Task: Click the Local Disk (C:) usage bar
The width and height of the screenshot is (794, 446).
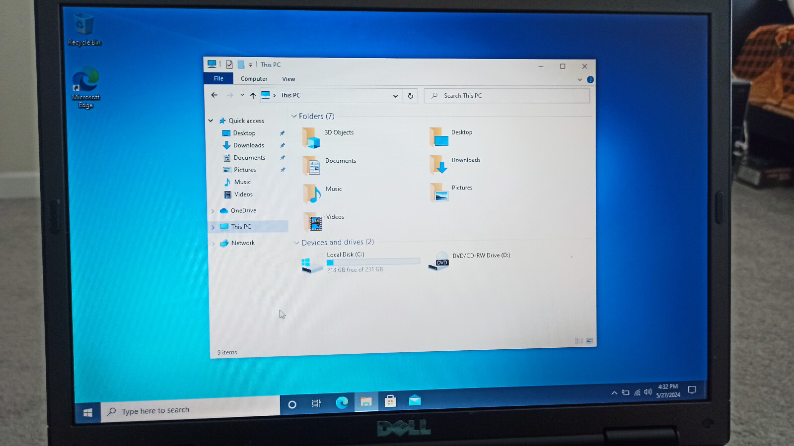Action: pyautogui.click(x=373, y=261)
